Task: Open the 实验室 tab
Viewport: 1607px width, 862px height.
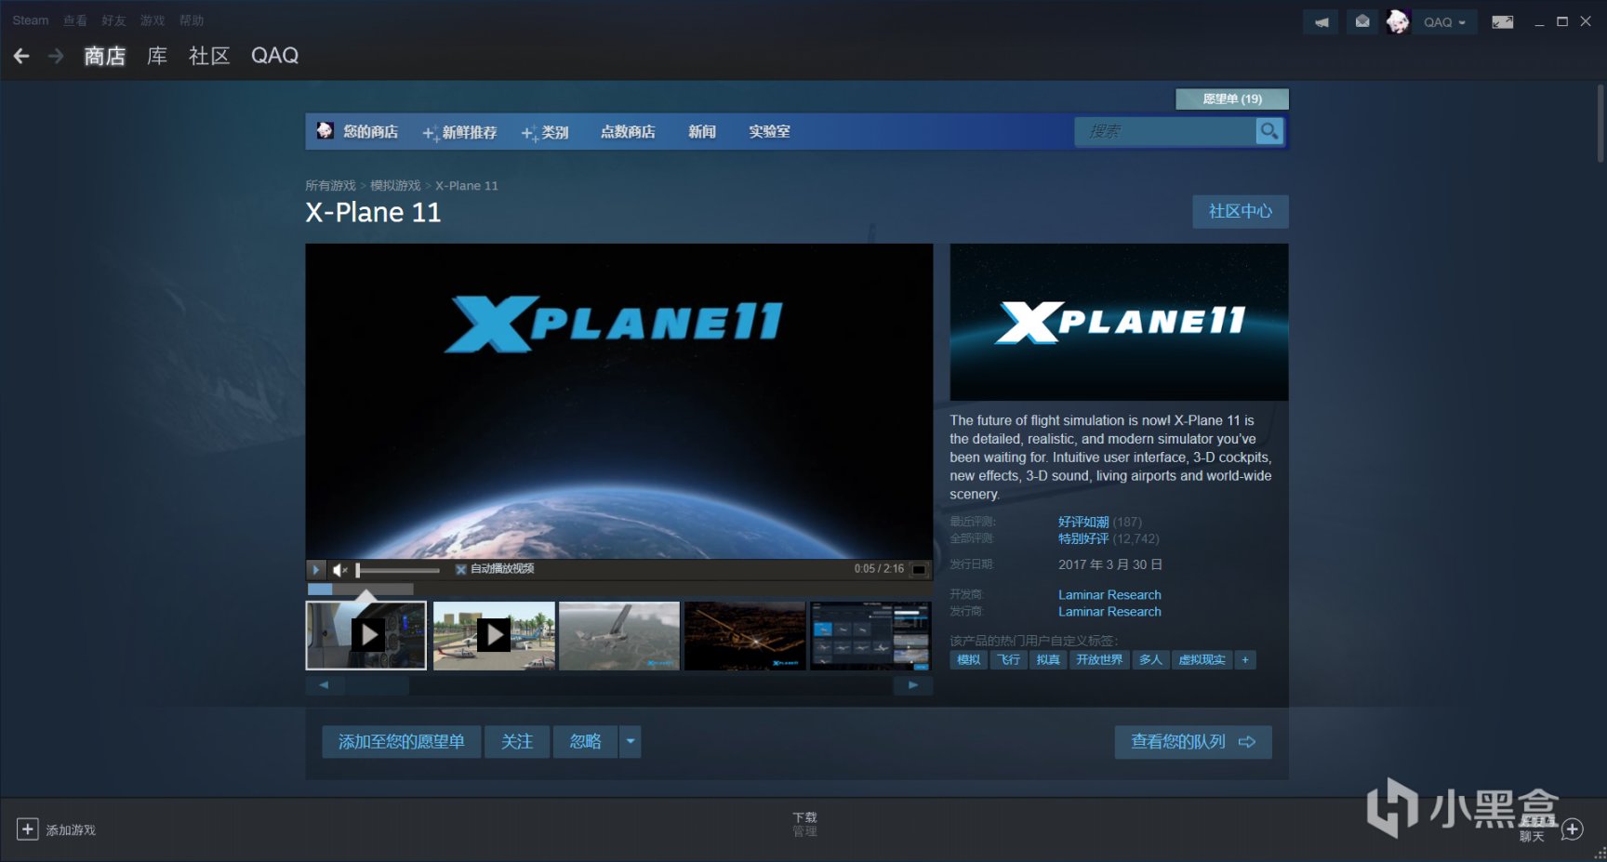Action: pos(769,132)
